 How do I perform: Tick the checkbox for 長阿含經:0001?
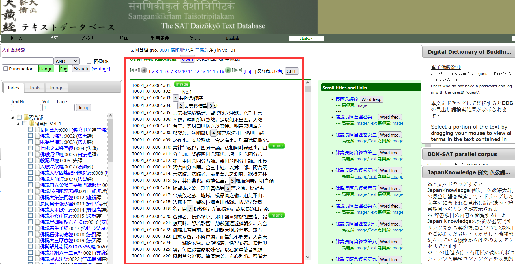31,129
